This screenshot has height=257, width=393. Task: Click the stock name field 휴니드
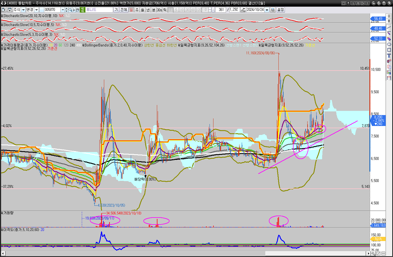pyautogui.click(x=99, y=10)
